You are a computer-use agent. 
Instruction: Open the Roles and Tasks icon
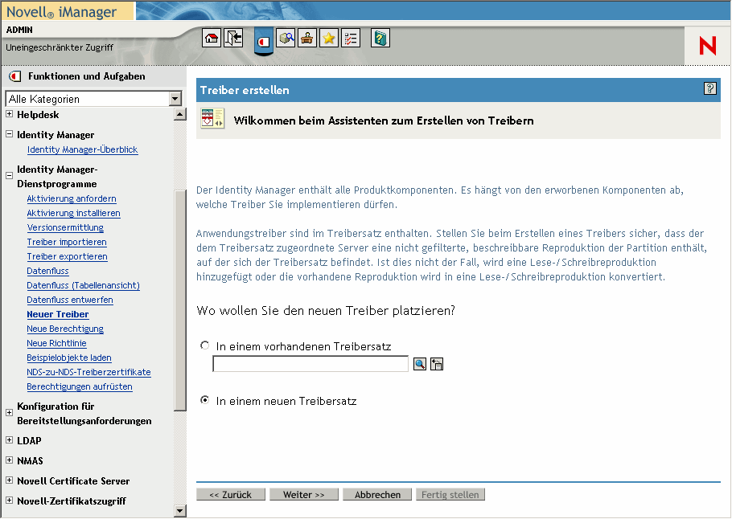click(x=263, y=38)
